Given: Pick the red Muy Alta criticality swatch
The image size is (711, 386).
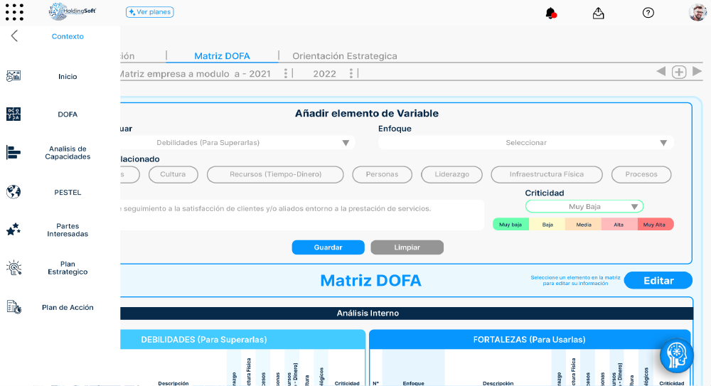Looking at the screenshot, I should pos(655,225).
